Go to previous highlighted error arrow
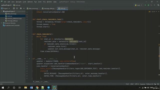The height and width of the screenshot is (90, 160). pos(156,11)
